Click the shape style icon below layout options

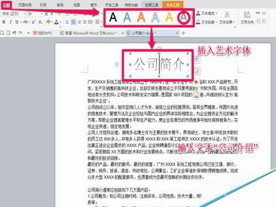click(x=197, y=71)
